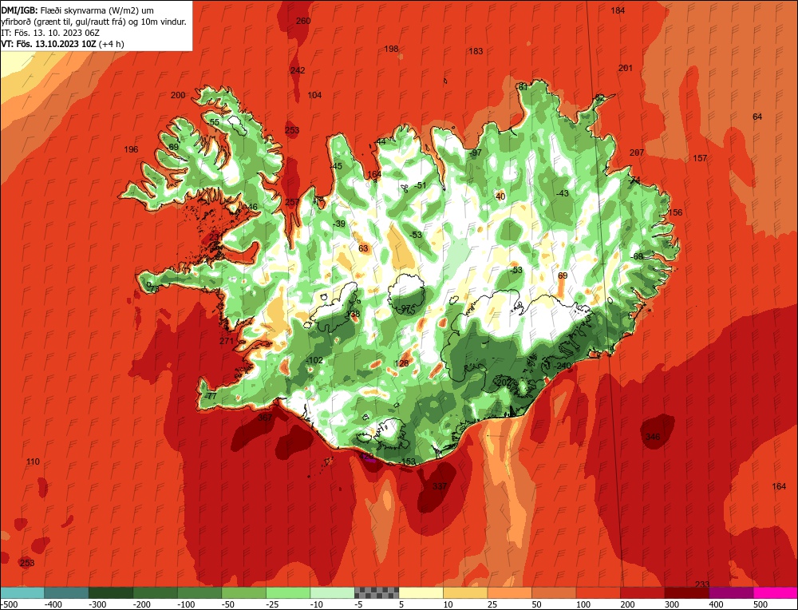Click the map value '63'
The width and height of the screenshot is (798, 610).
coord(363,248)
